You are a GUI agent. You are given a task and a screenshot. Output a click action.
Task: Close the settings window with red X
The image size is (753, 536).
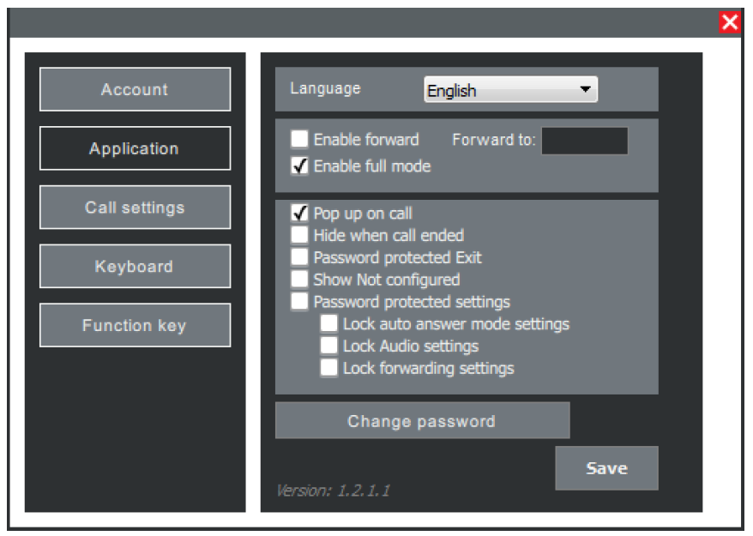730,23
